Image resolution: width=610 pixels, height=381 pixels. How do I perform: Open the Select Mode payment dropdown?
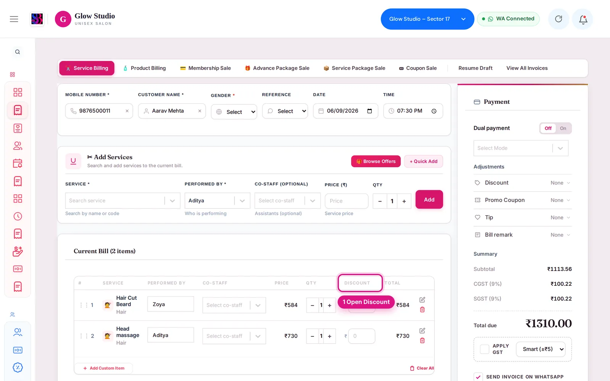521,148
